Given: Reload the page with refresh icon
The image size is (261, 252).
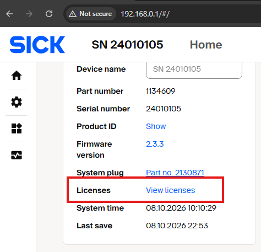Looking at the screenshot, I should pos(49,14).
